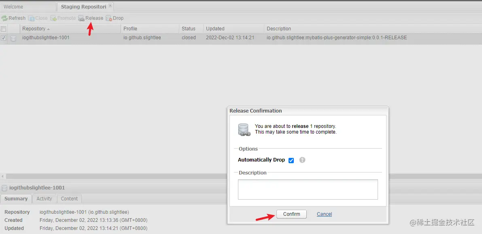
Task: Click the repository database icon in iogithubslightlee-1001 row
Action: pos(13,38)
